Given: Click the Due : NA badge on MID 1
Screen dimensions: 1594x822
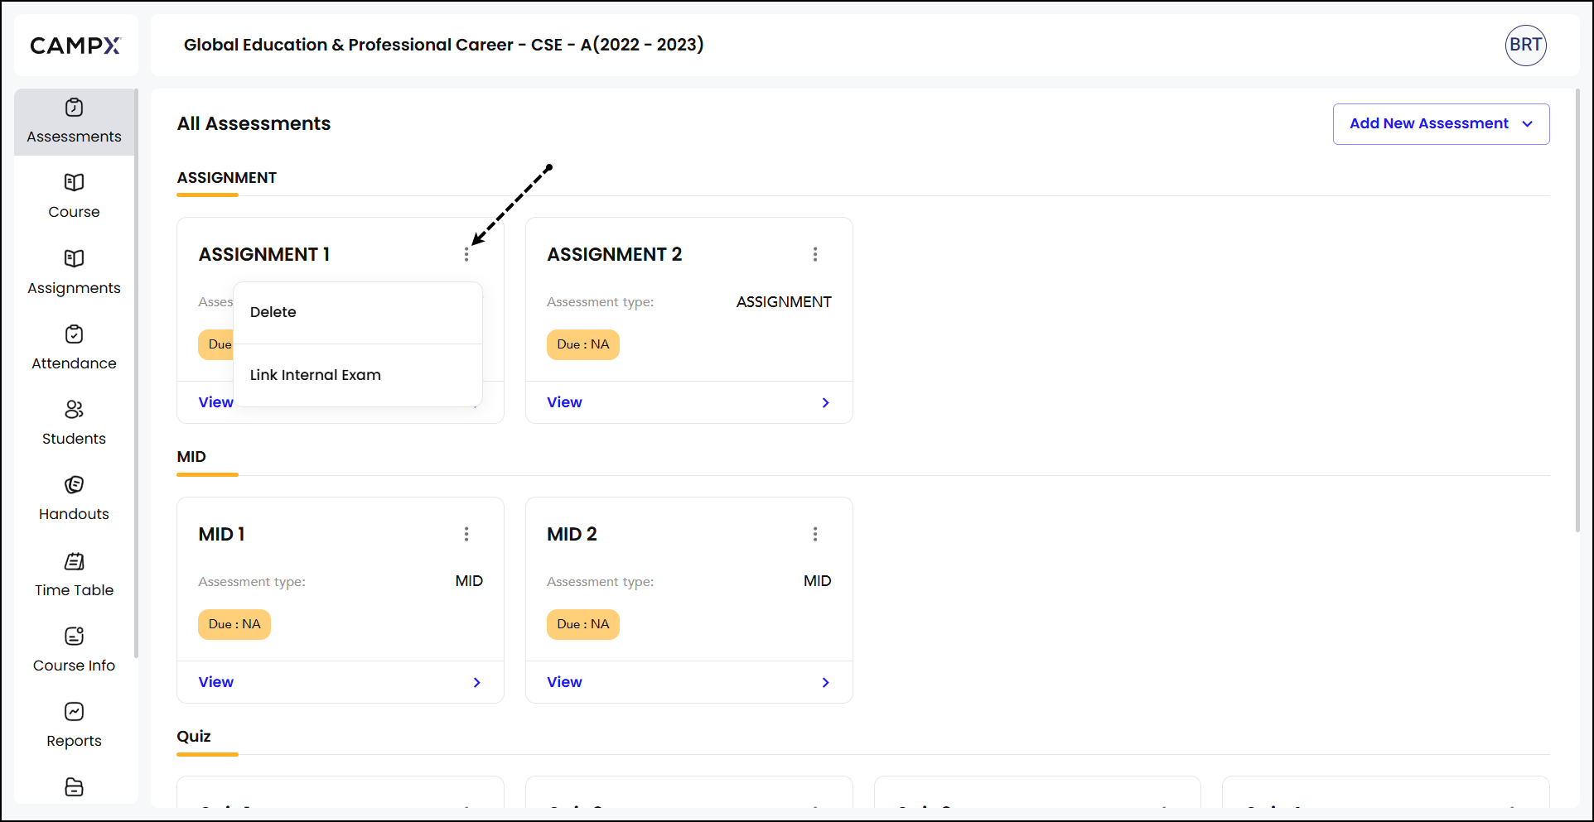Looking at the screenshot, I should [x=234, y=624].
